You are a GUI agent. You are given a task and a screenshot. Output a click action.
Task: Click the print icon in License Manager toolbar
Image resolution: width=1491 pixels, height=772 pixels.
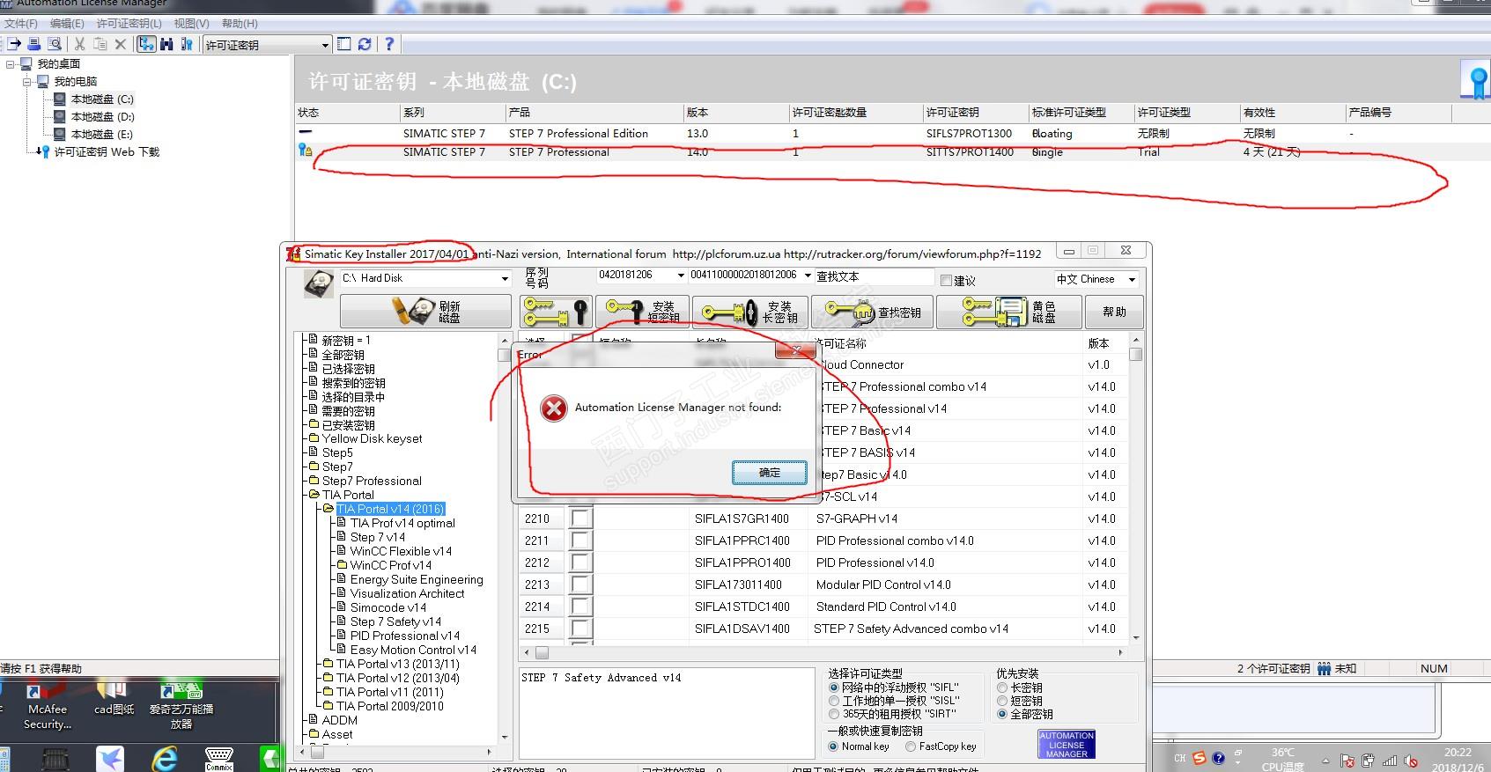[x=34, y=44]
